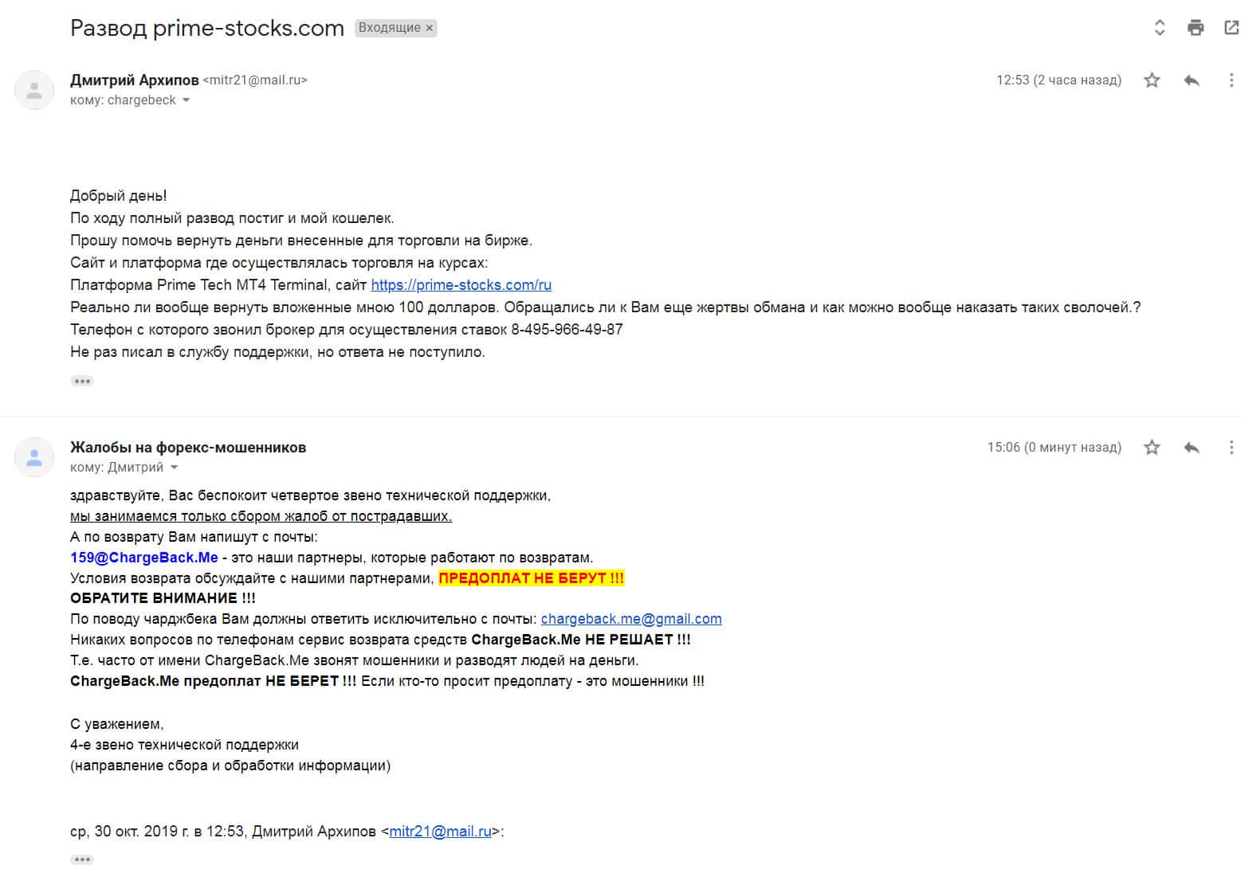This screenshot has width=1256, height=885.
Task: Star the Жалобы на форекс-мошенников reply
Action: pos(1152,448)
